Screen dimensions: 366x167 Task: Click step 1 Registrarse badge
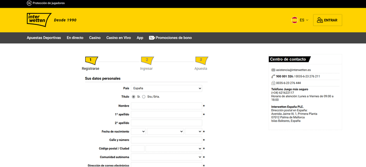click(91, 60)
